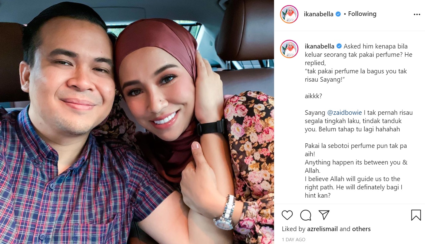This screenshot has width=425, height=244.
Task: Click ikanabella username in the caption
Action: tap(319, 46)
